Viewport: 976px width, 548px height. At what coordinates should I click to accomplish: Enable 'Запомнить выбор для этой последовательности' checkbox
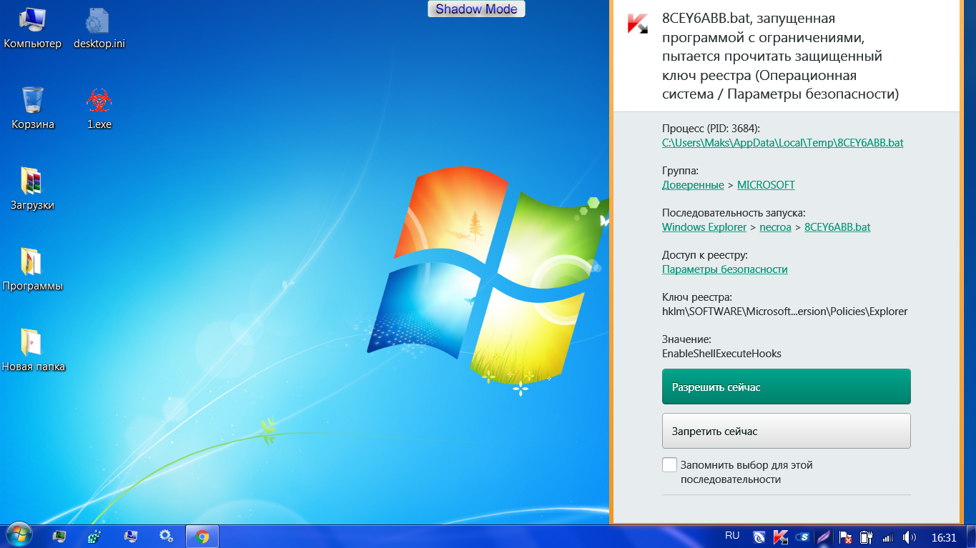[x=669, y=465]
